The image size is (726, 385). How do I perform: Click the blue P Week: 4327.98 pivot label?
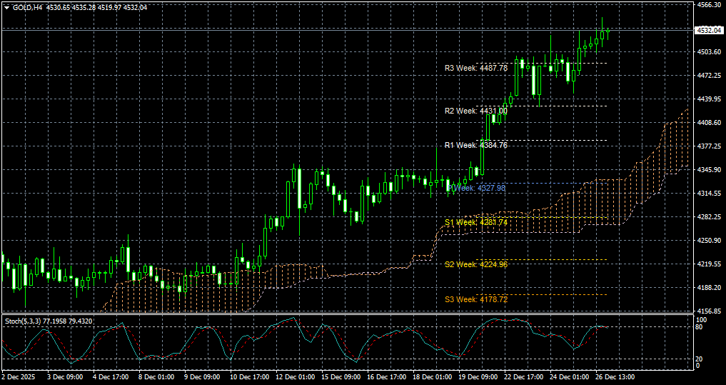pos(477,188)
